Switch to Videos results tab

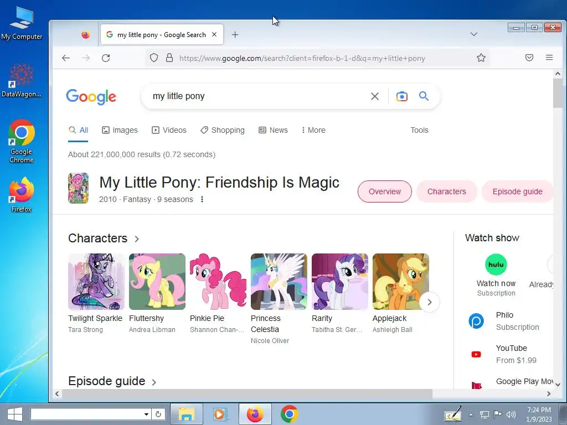[x=169, y=130]
